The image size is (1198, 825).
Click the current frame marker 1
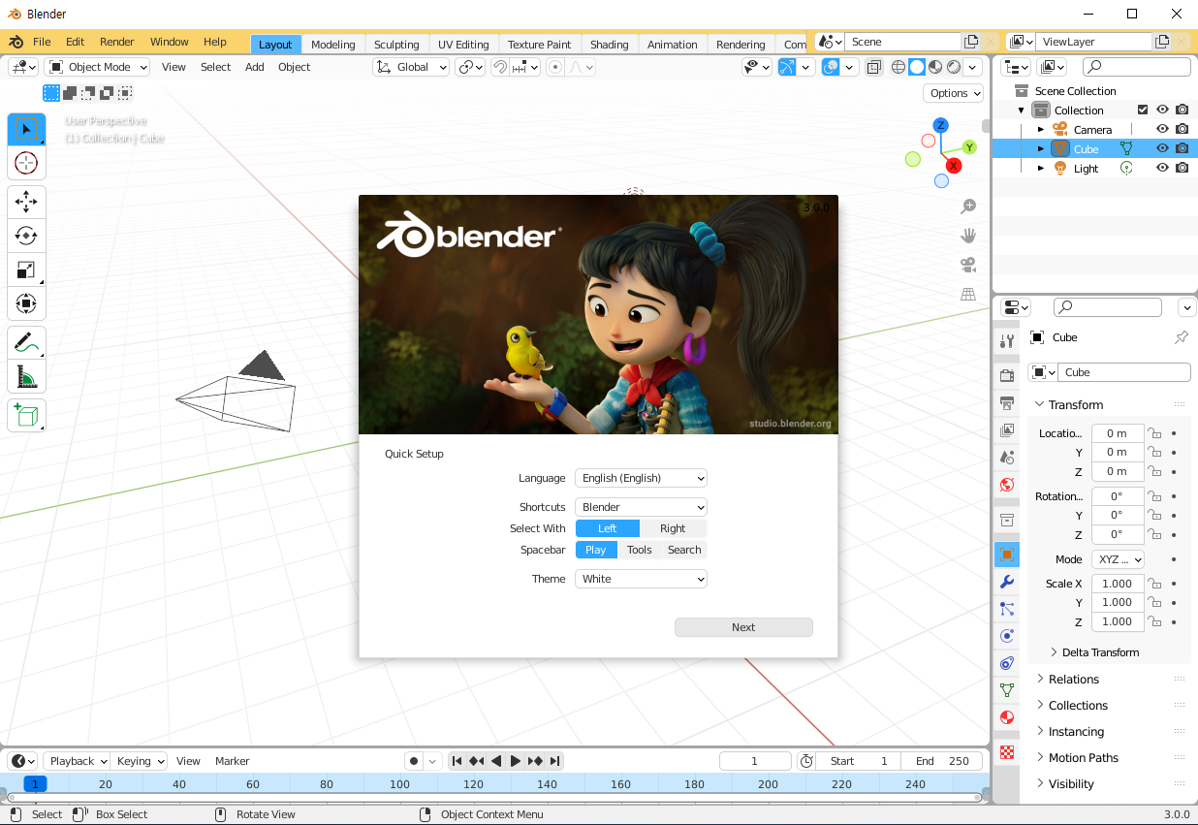click(35, 784)
